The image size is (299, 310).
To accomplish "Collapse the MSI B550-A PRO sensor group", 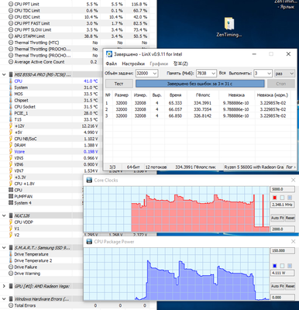I will coord(4,74).
